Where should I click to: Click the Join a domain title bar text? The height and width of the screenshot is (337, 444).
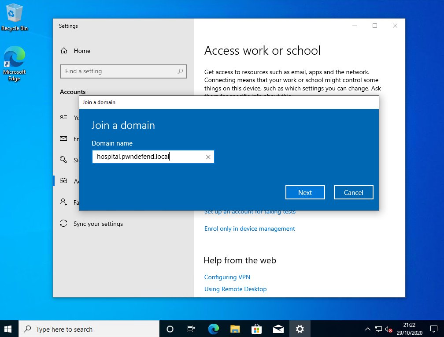click(x=99, y=102)
